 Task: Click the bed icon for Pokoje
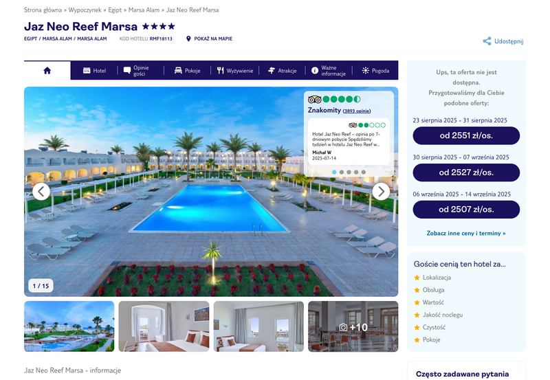[x=178, y=71]
